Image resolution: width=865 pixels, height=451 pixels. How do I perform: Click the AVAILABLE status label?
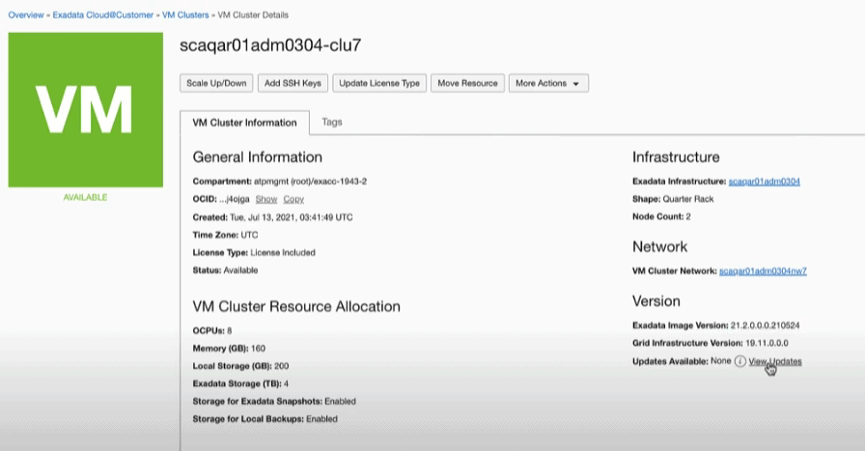tap(85, 197)
